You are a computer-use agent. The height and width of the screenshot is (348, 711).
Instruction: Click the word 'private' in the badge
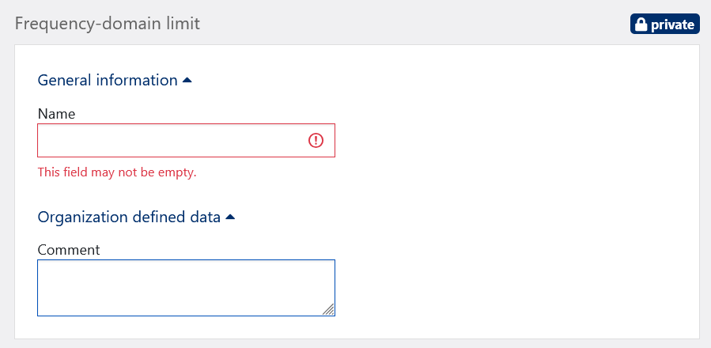click(672, 25)
